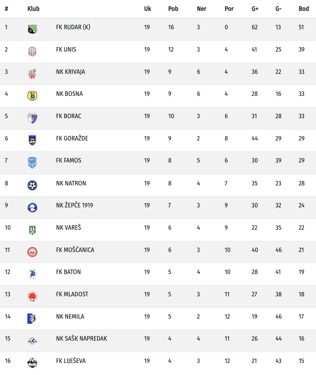Click the FK Famos blue shield
This screenshot has width=316, height=375.
[x=32, y=163]
